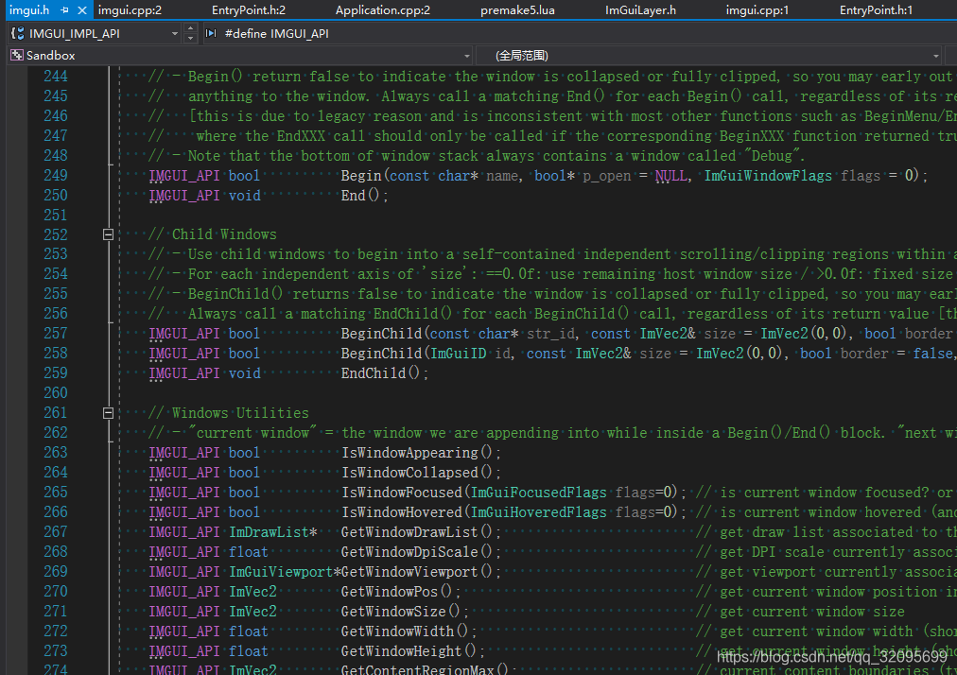This screenshot has height=675, width=957.
Task: Click the NULL macro on line 249
Action: click(670, 176)
